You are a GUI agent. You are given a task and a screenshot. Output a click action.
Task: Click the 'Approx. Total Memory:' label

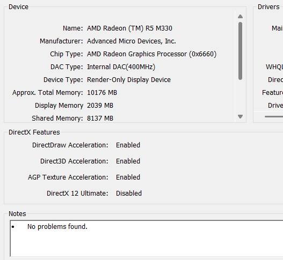coord(48,93)
